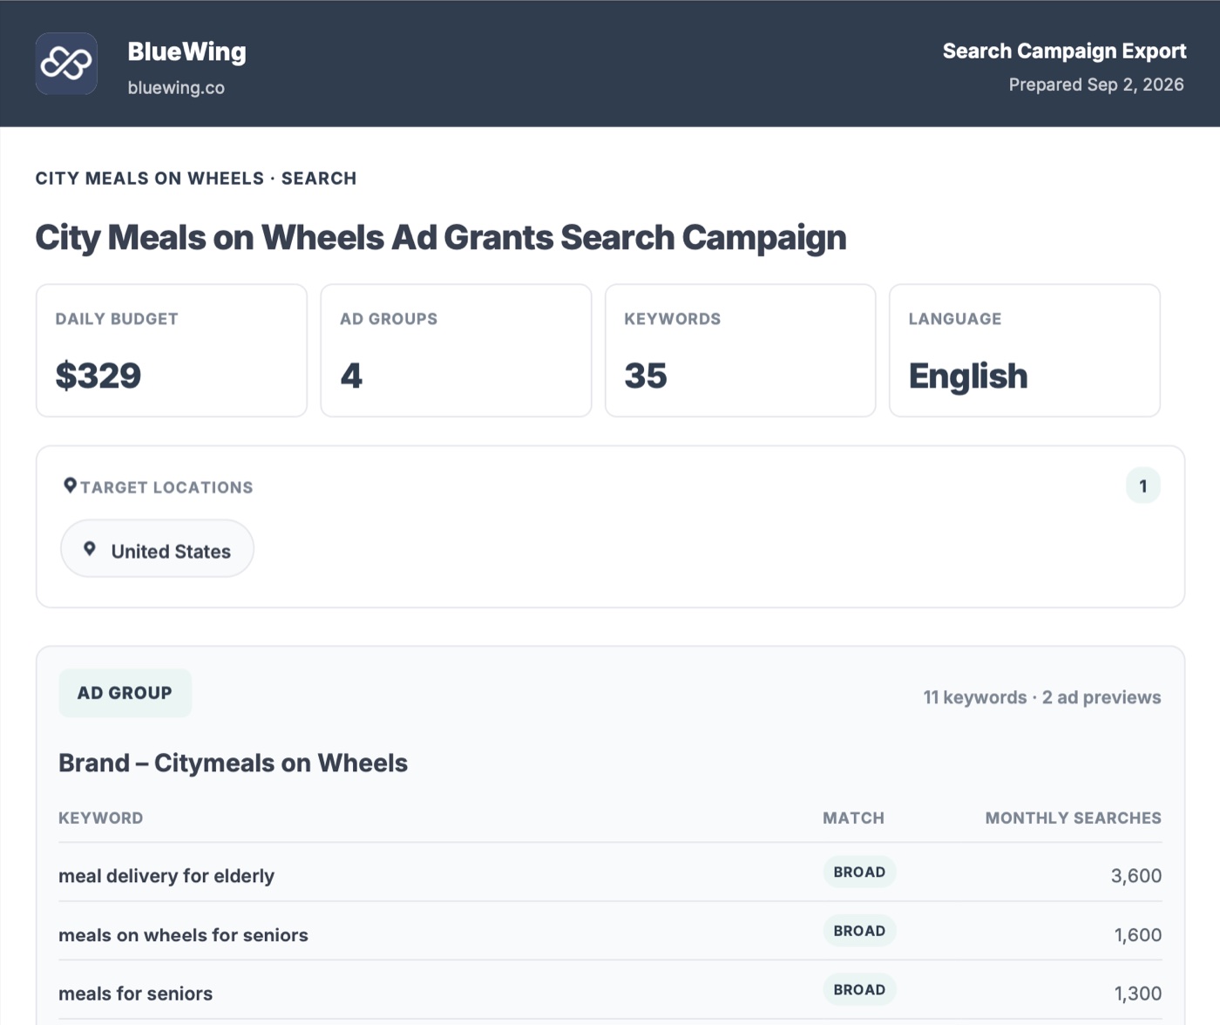Image resolution: width=1220 pixels, height=1025 pixels.
Task: Select the meals on wheels for seniors keyword
Action: click(x=183, y=935)
